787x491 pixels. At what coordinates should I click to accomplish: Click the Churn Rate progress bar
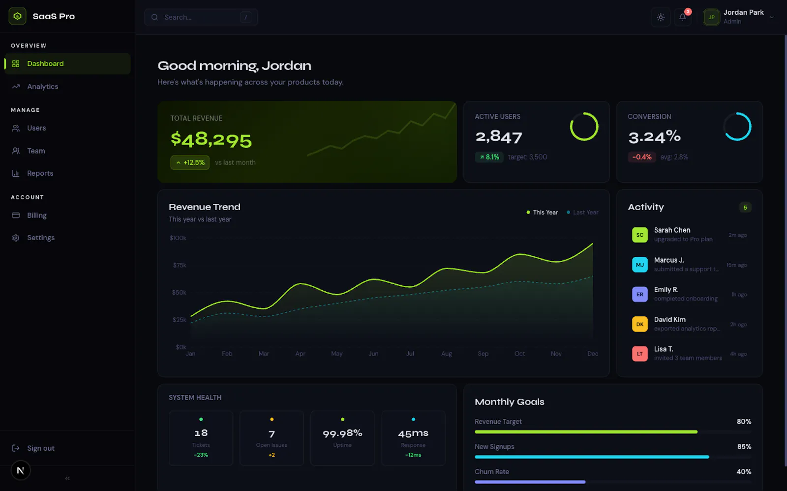[x=613, y=482]
